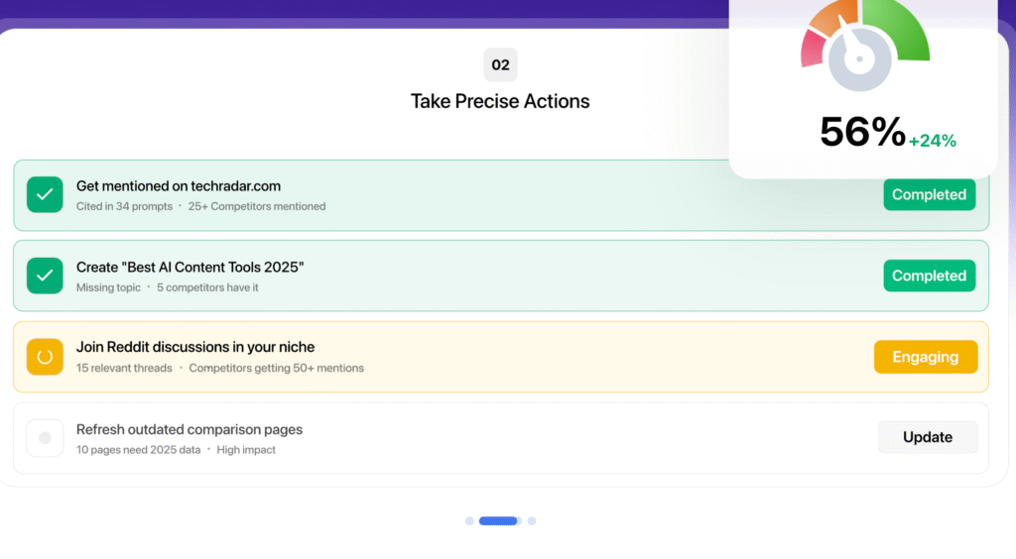Screen dimensions: 1016x559
Task: Go to the first carousel dot
Action: coord(469,520)
